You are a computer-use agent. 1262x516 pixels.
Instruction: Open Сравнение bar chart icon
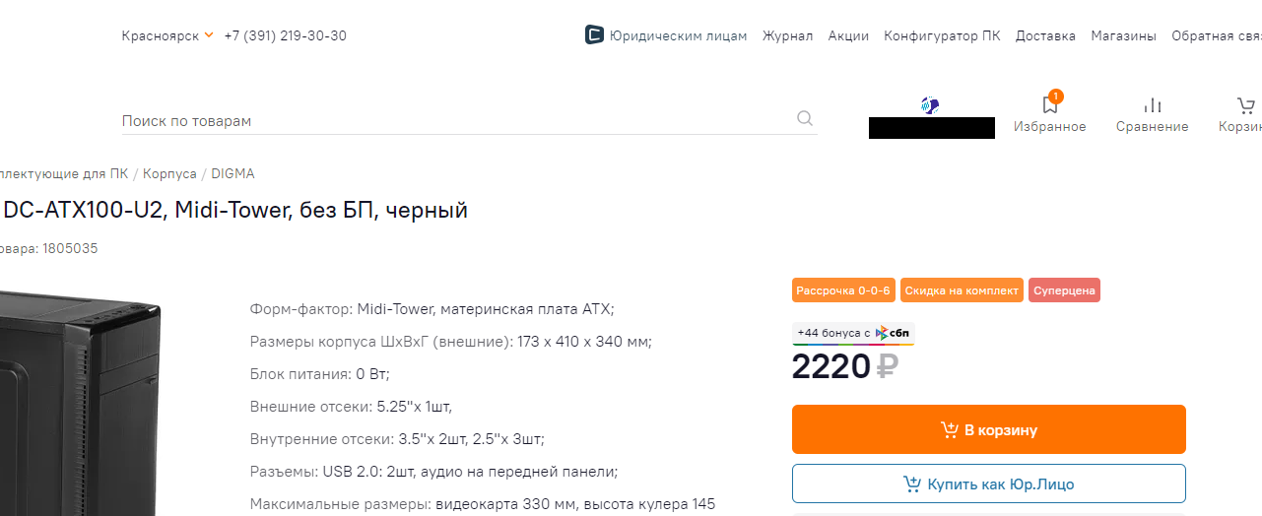point(1152,105)
